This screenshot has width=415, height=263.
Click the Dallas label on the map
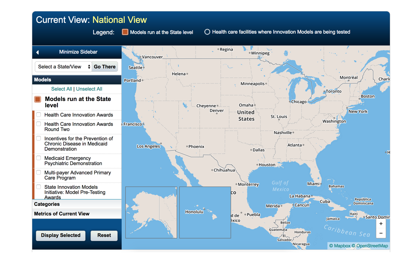(258, 150)
